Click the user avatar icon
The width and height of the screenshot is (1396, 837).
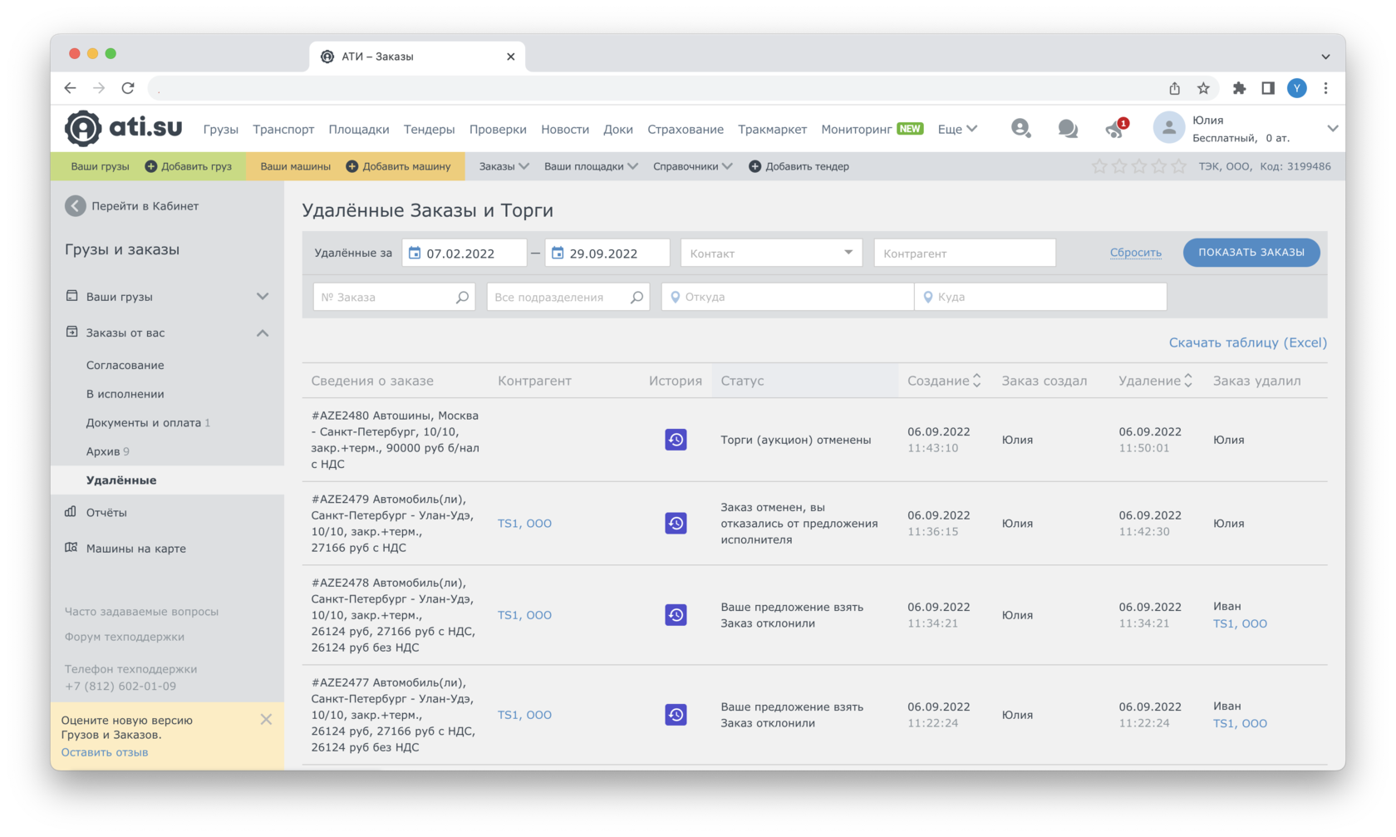[x=1168, y=128]
